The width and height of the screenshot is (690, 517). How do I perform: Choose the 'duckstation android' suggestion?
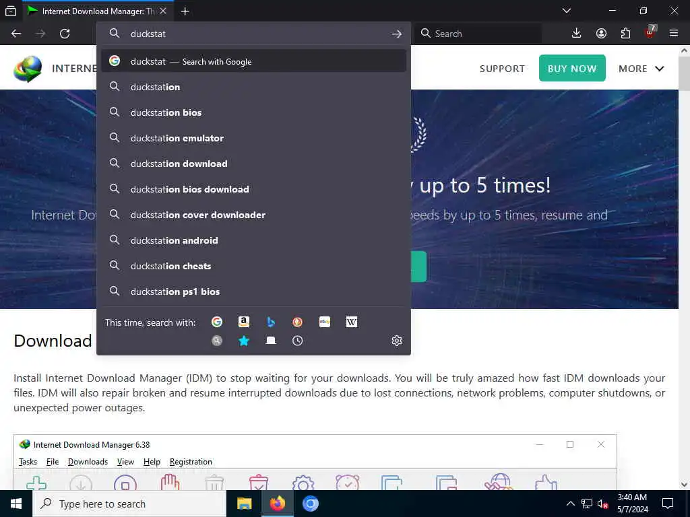point(254,240)
